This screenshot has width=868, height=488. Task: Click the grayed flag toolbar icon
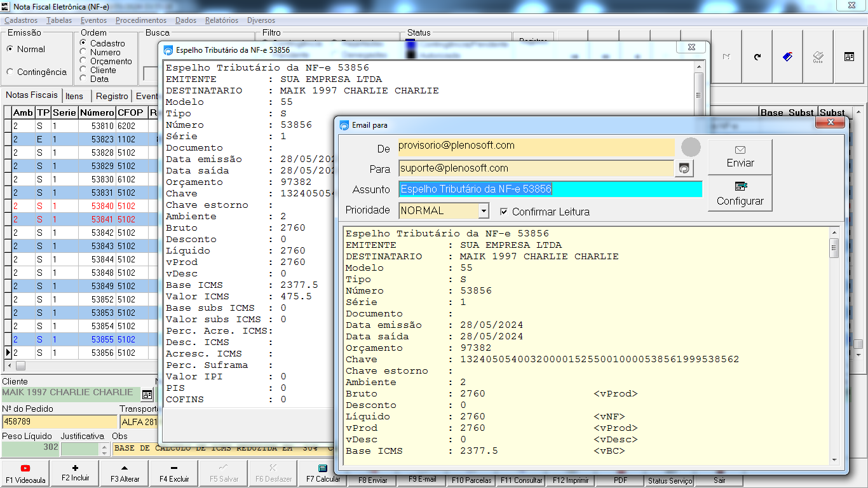point(726,57)
